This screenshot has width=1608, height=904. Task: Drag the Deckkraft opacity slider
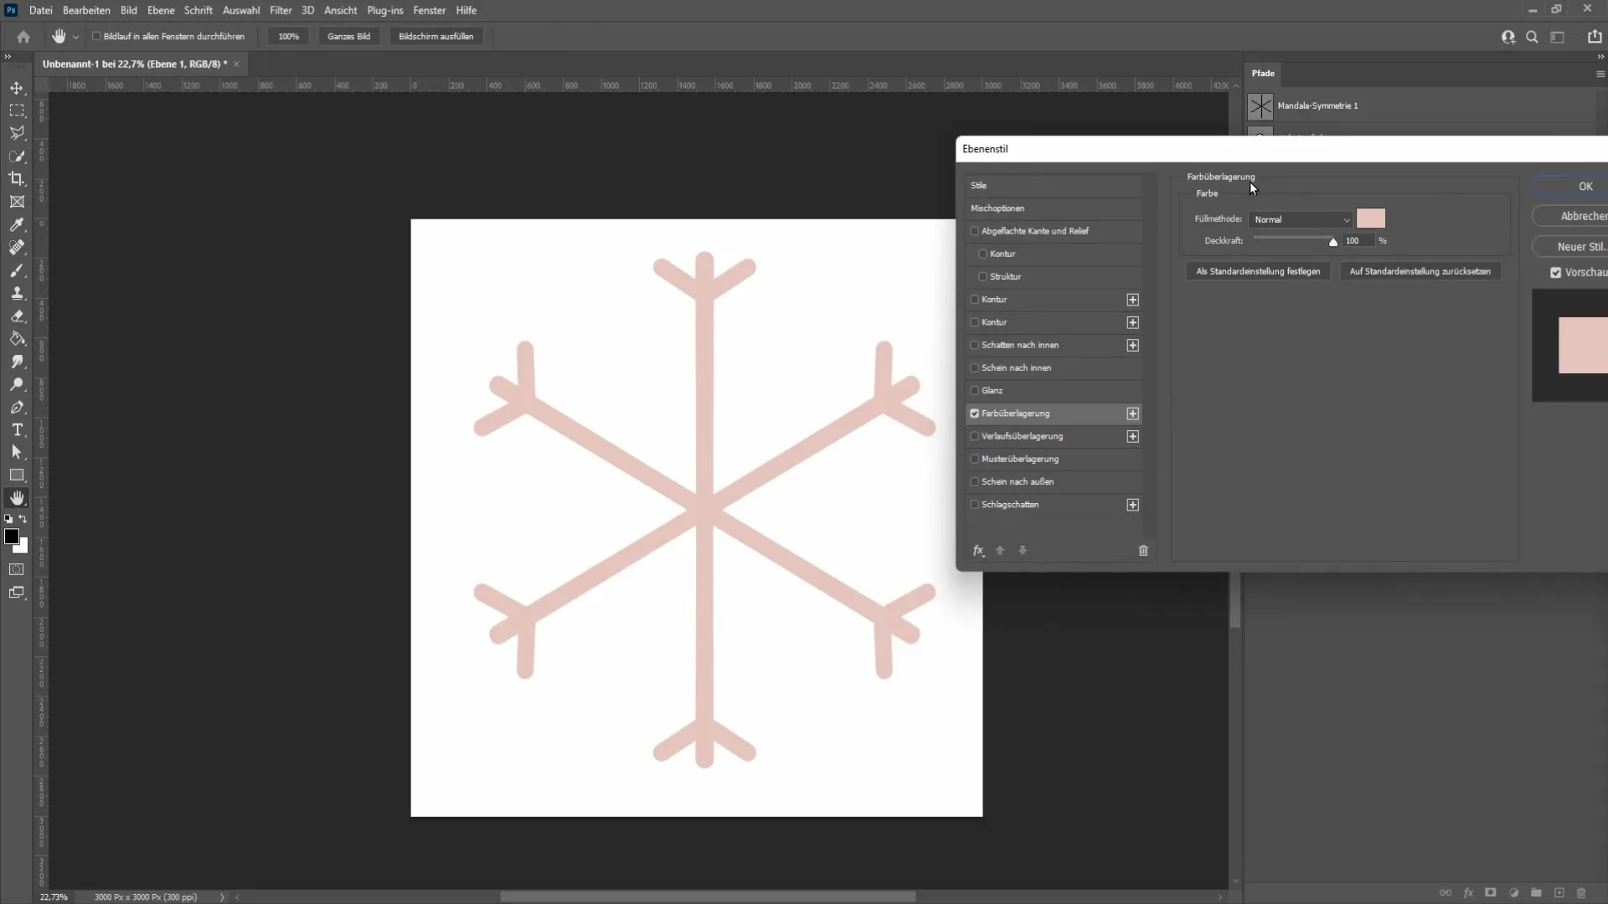pyautogui.click(x=1334, y=240)
